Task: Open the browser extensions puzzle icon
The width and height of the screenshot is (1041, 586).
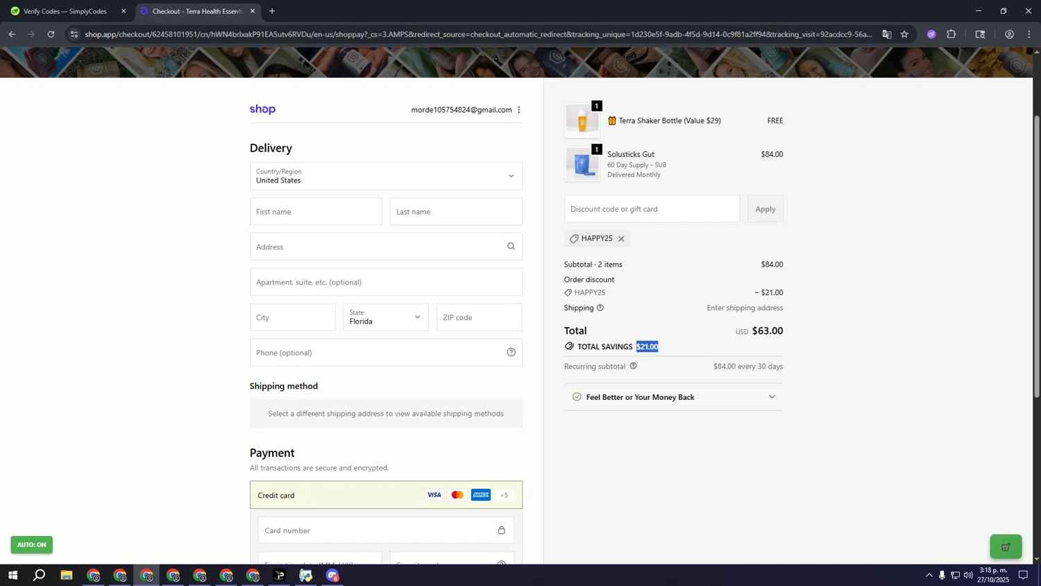Action: pyautogui.click(x=951, y=34)
